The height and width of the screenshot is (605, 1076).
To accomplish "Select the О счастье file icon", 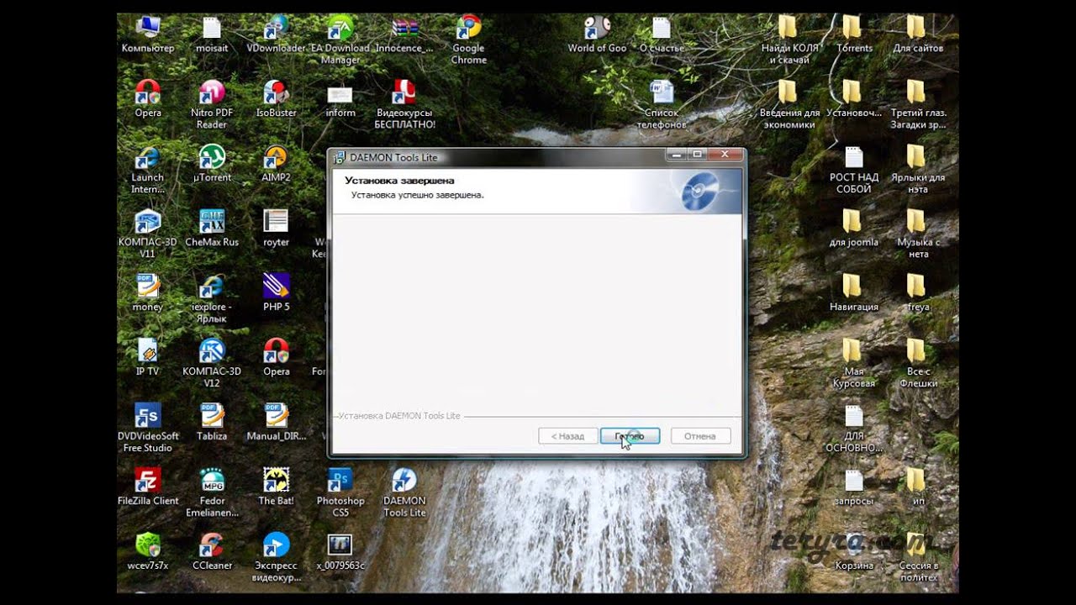I will pos(662,34).
